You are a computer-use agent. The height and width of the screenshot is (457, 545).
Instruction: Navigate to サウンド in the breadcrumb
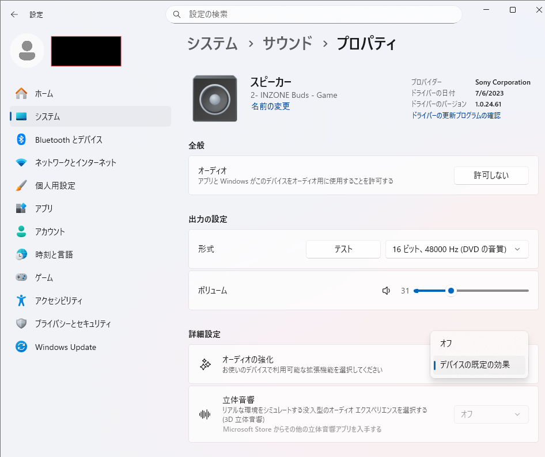pos(287,44)
